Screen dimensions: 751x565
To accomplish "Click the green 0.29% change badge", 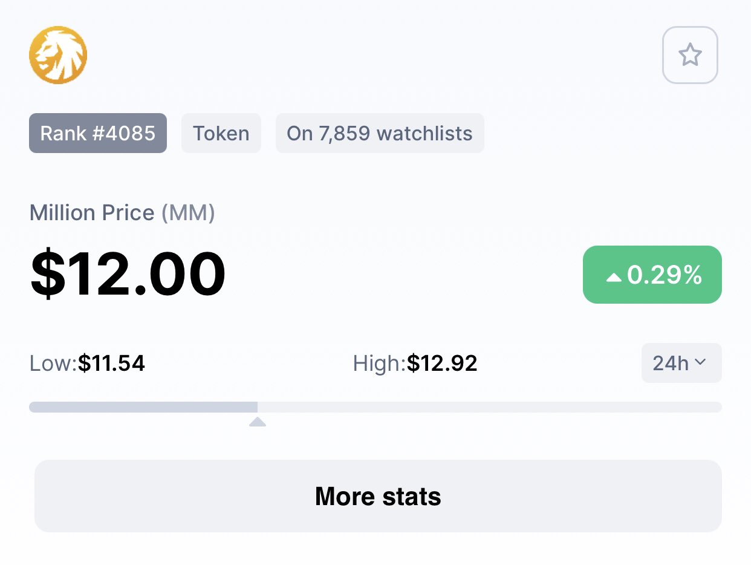I will [x=652, y=275].
